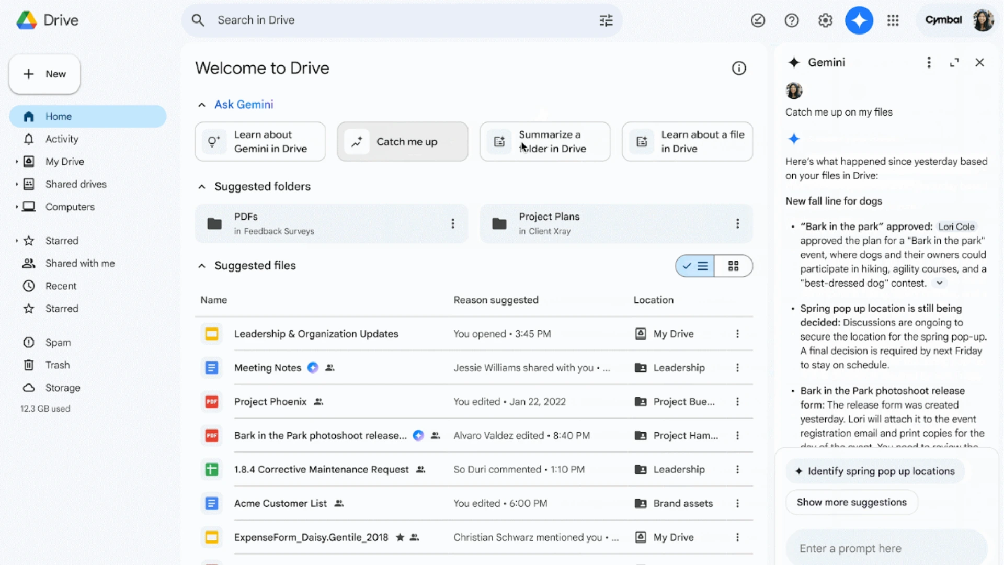Click the Catch me up card
Viewport: 1004px width, 565px height.
coord(403,142)
